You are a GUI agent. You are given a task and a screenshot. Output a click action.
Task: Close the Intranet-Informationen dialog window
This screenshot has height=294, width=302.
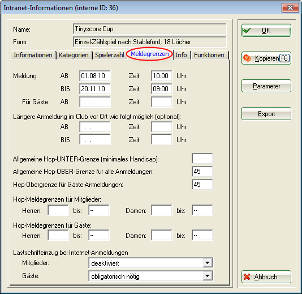[x=290, y=8]
